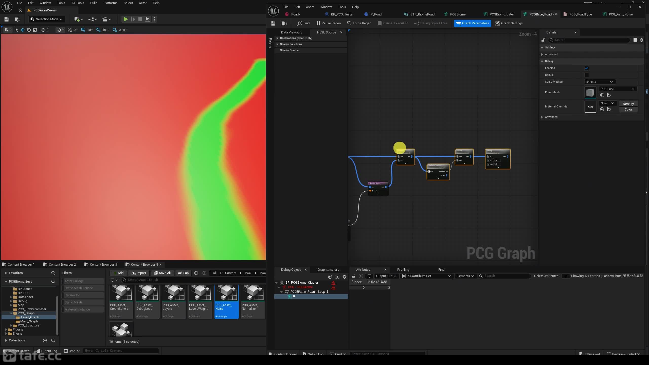Toggle the Enabled checkbox under Debug
The height and width of the screenshot is (365, 649).
coord(586,68)
